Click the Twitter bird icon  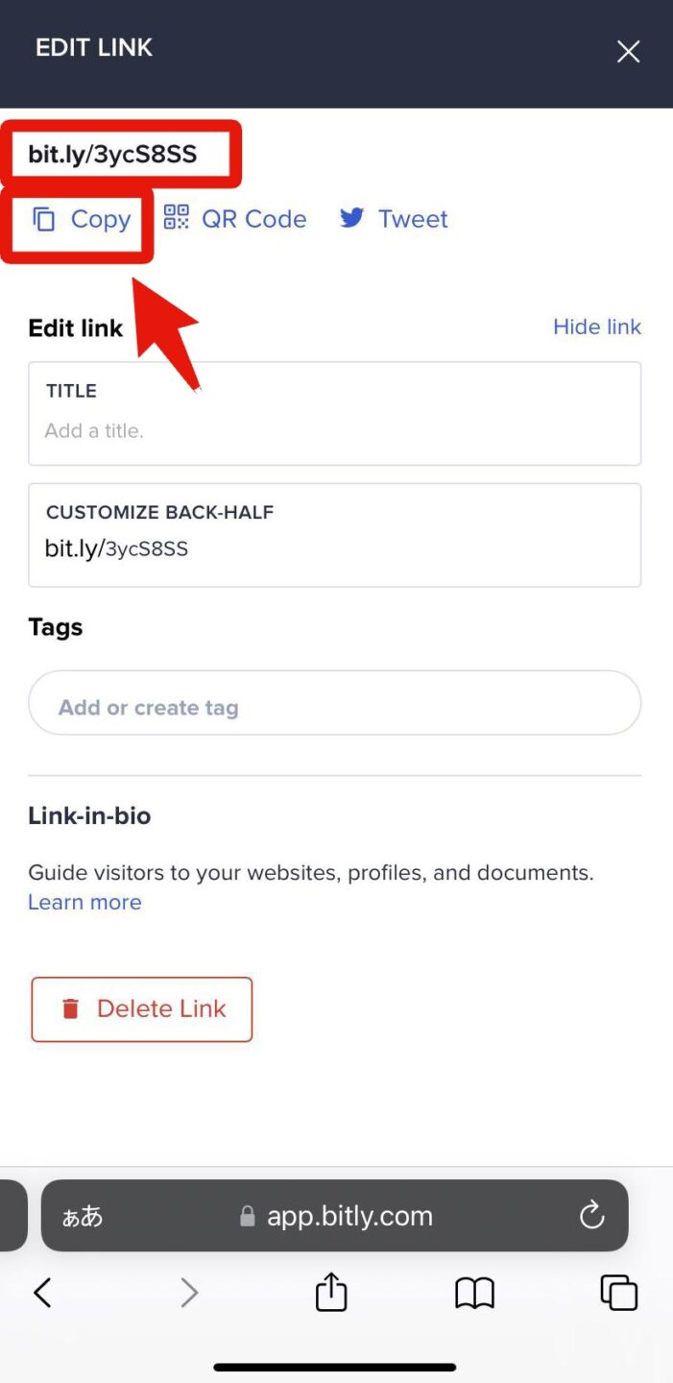click(351, 218)
